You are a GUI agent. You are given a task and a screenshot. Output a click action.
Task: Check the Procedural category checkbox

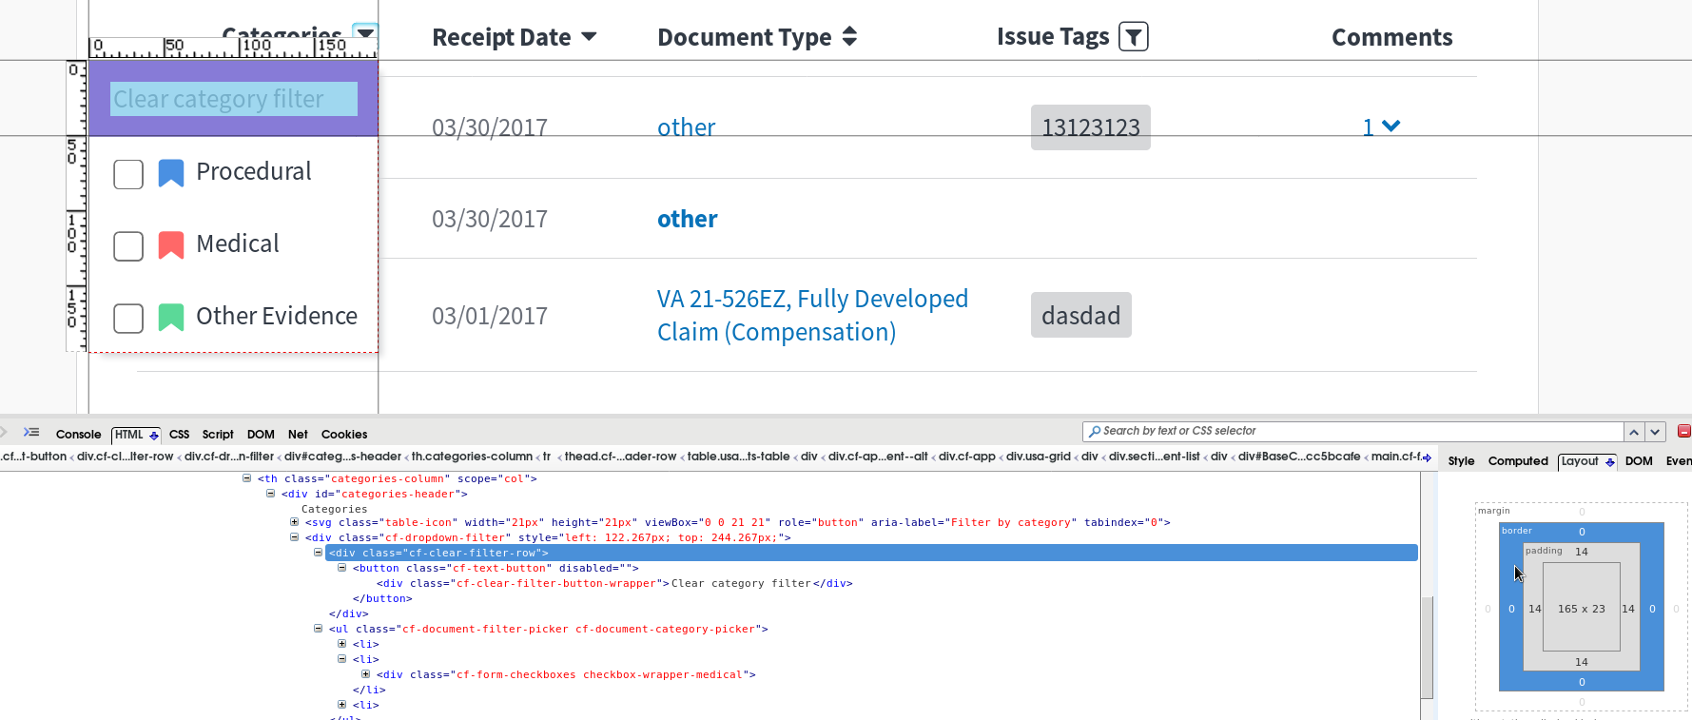[128, 174]
